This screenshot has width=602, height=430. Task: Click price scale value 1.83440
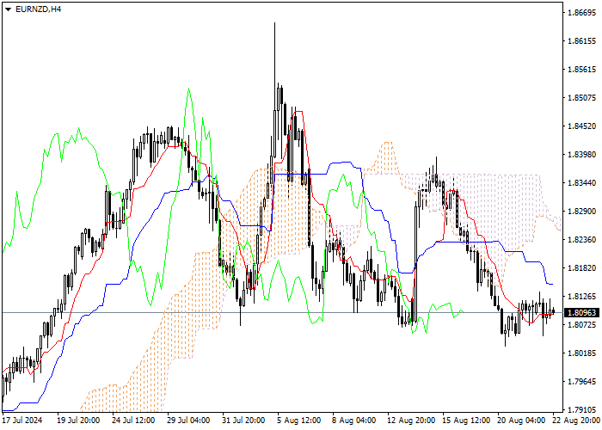pyautogui.click(x=581, y=182)
